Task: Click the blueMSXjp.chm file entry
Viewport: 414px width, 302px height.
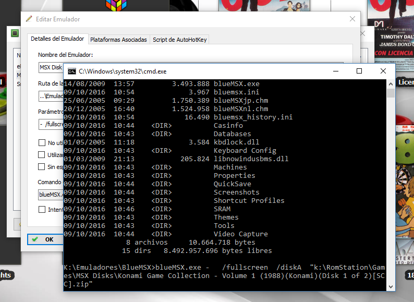Action: pyautogui.click(x=241, y=100)
